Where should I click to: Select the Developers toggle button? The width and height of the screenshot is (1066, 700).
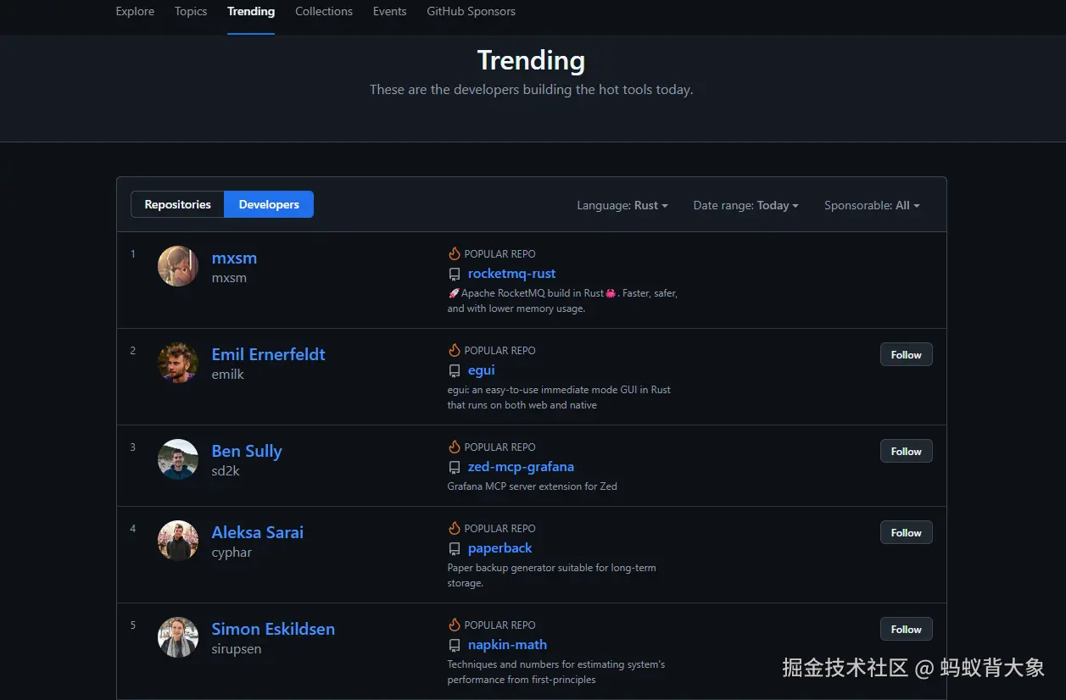tap(269, 204)
